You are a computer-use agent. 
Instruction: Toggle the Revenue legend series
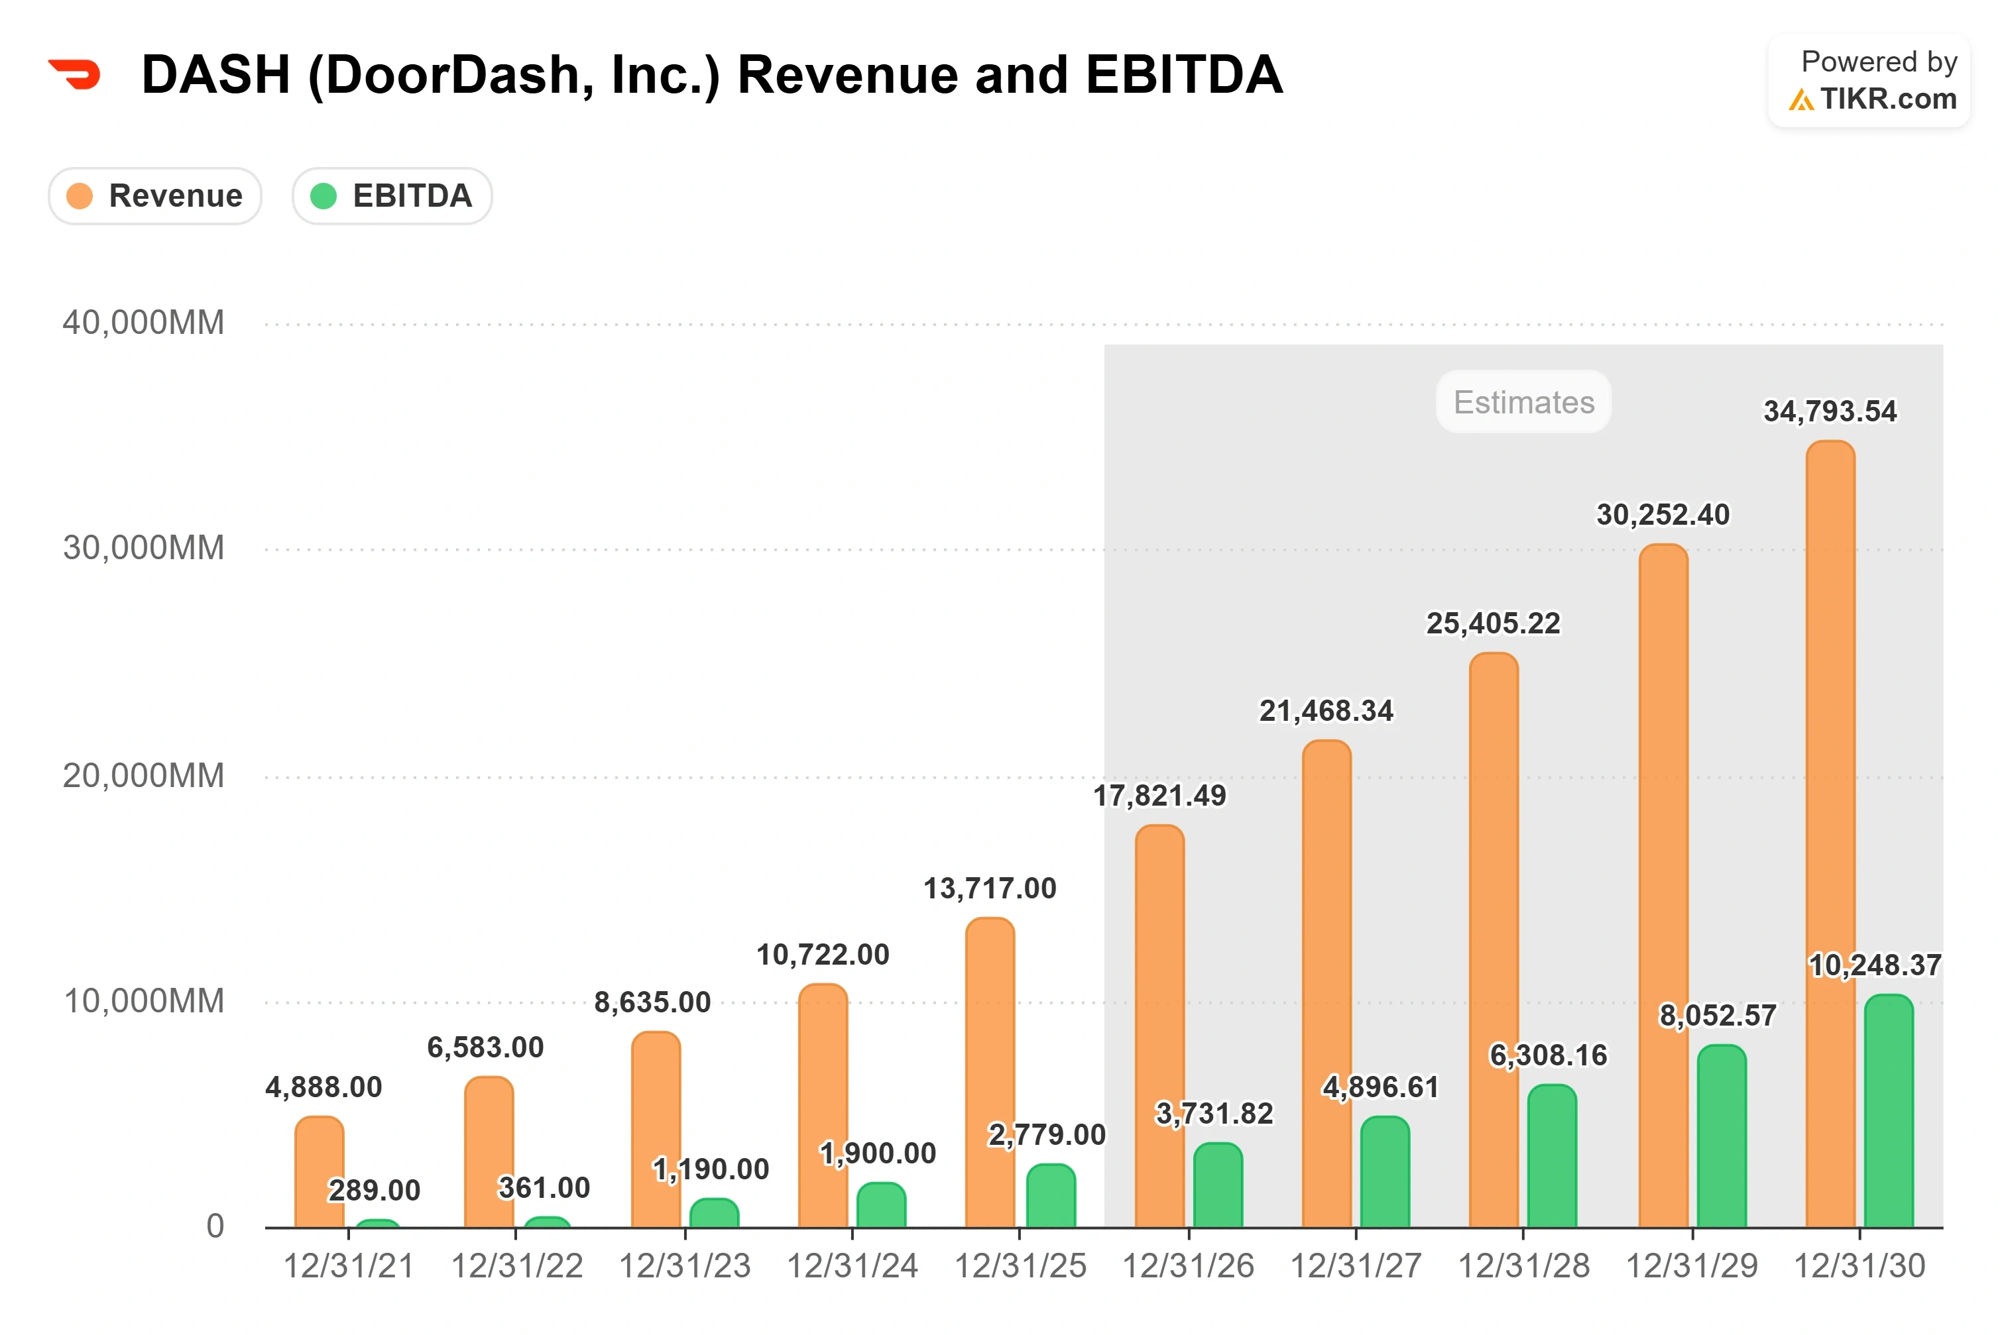coord(155,196)
